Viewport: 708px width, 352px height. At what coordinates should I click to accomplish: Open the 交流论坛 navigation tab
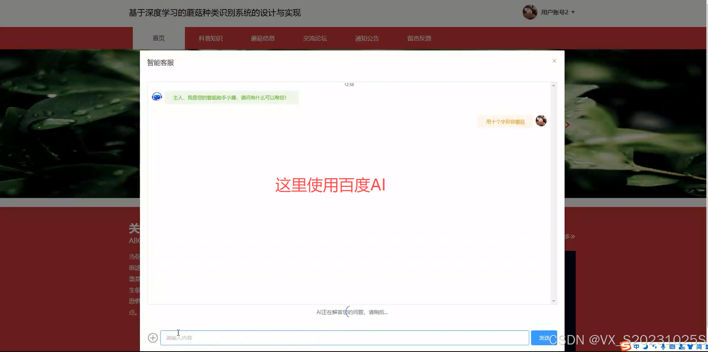coord(315,38)
